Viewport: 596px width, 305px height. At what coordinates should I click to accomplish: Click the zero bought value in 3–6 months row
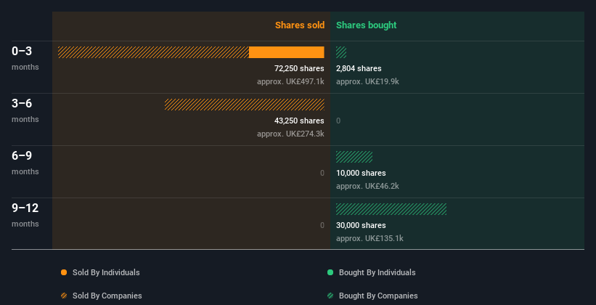coord(338,121)
